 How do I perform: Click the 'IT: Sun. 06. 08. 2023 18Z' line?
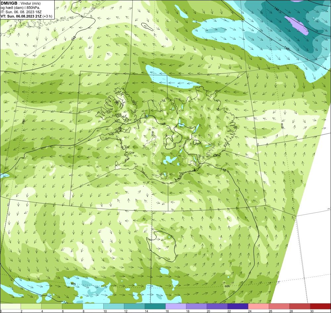coord(21,12)
